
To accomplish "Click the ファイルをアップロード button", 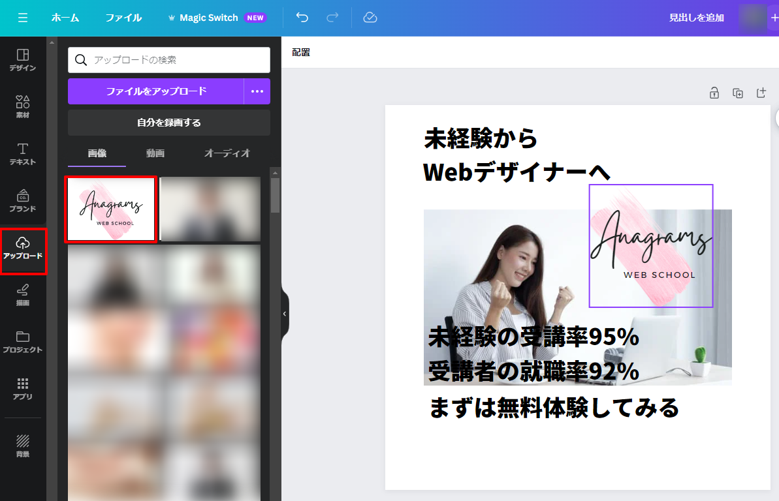I will pyautogui.click(x=156, y=91).
